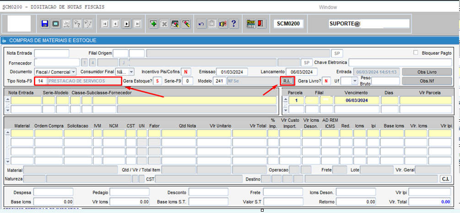Click the Enter Query flashlight question icon

click(77, 24)
